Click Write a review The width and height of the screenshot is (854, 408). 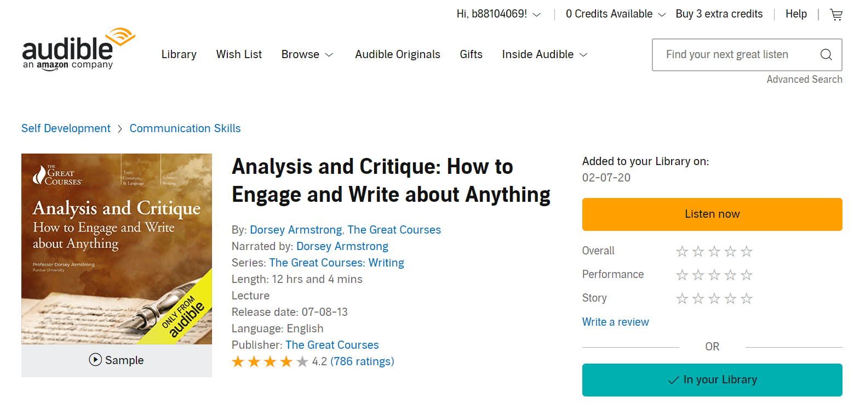(x=616, y=322)
